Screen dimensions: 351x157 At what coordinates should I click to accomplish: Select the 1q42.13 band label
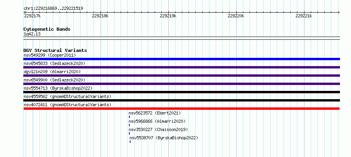(32, 34)
